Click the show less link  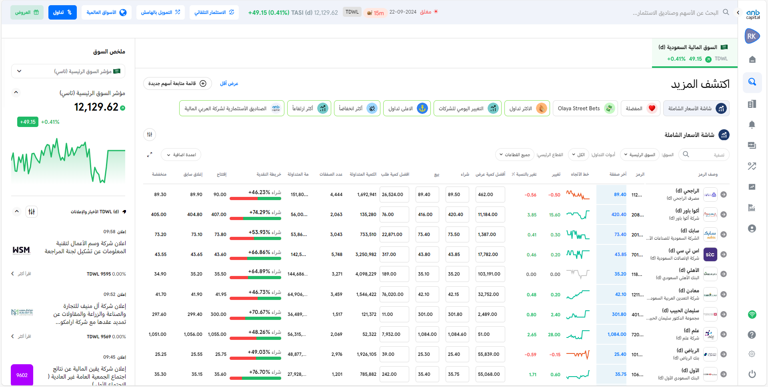(x=229, y=83)
